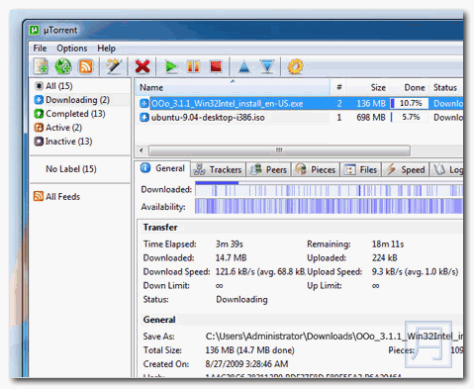Image resolution: width=474 pixels, height=389 pixels.
Task: Click the red Stop torrent icon
Action: [x=216, y=66]
